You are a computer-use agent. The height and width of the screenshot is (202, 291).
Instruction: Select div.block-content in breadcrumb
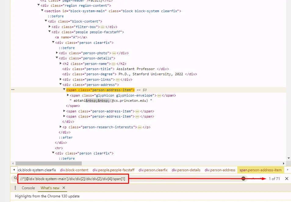pyautogui.click(x=74, y=170)
